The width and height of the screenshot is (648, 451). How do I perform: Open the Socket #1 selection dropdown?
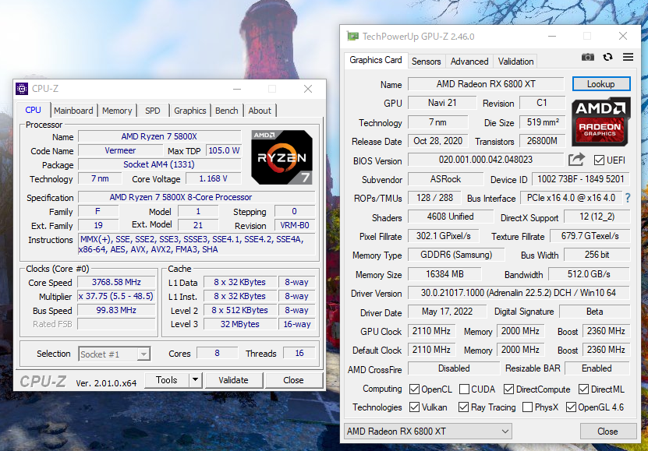[114, 354]
